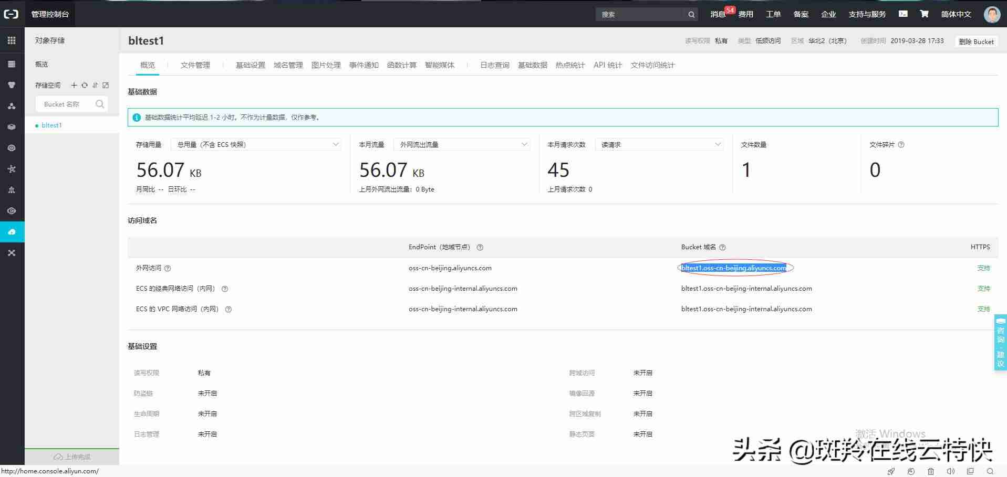Click help icon next to 外网访问
The height and width of the screenshot is (477, 1007).
coord(168,268)
